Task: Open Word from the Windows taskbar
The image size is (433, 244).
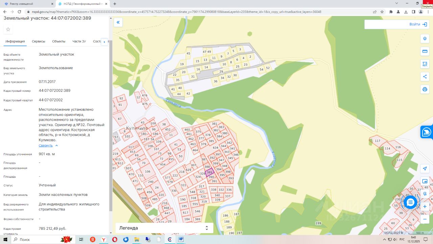Action: tap(181, 240)
